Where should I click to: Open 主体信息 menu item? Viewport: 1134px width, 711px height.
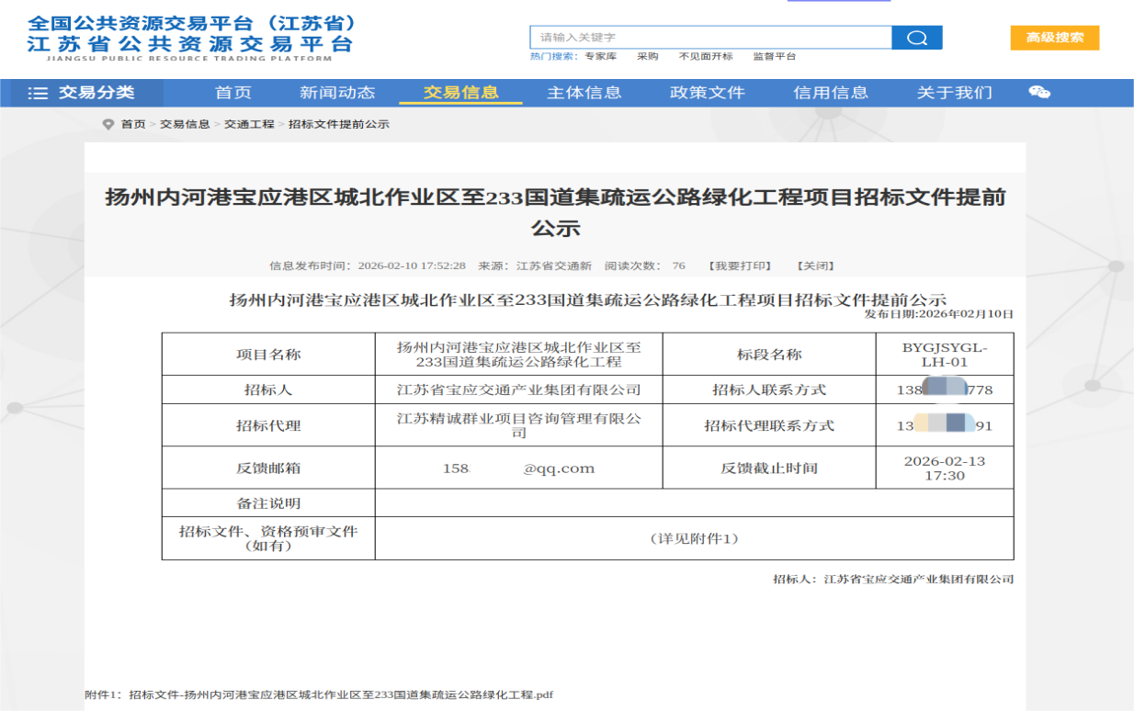tap(584, 93)
